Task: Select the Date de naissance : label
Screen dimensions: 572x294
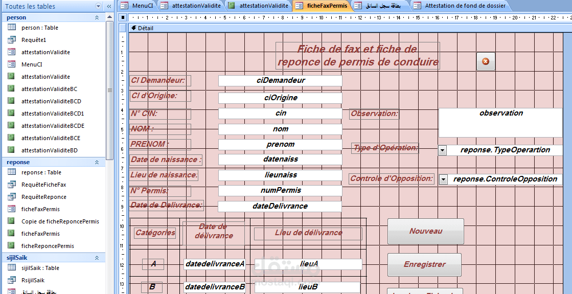Action: (166, 160)
